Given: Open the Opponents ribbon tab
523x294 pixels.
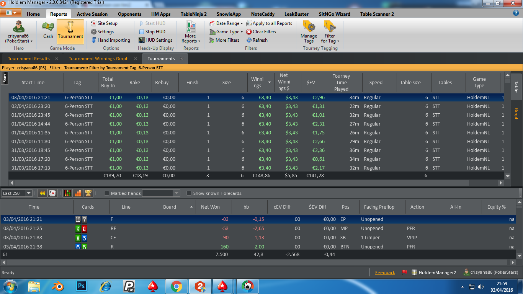Looking at the screenshot, I should point(129,14).
